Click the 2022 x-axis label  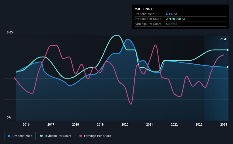[x=174, y=124]
